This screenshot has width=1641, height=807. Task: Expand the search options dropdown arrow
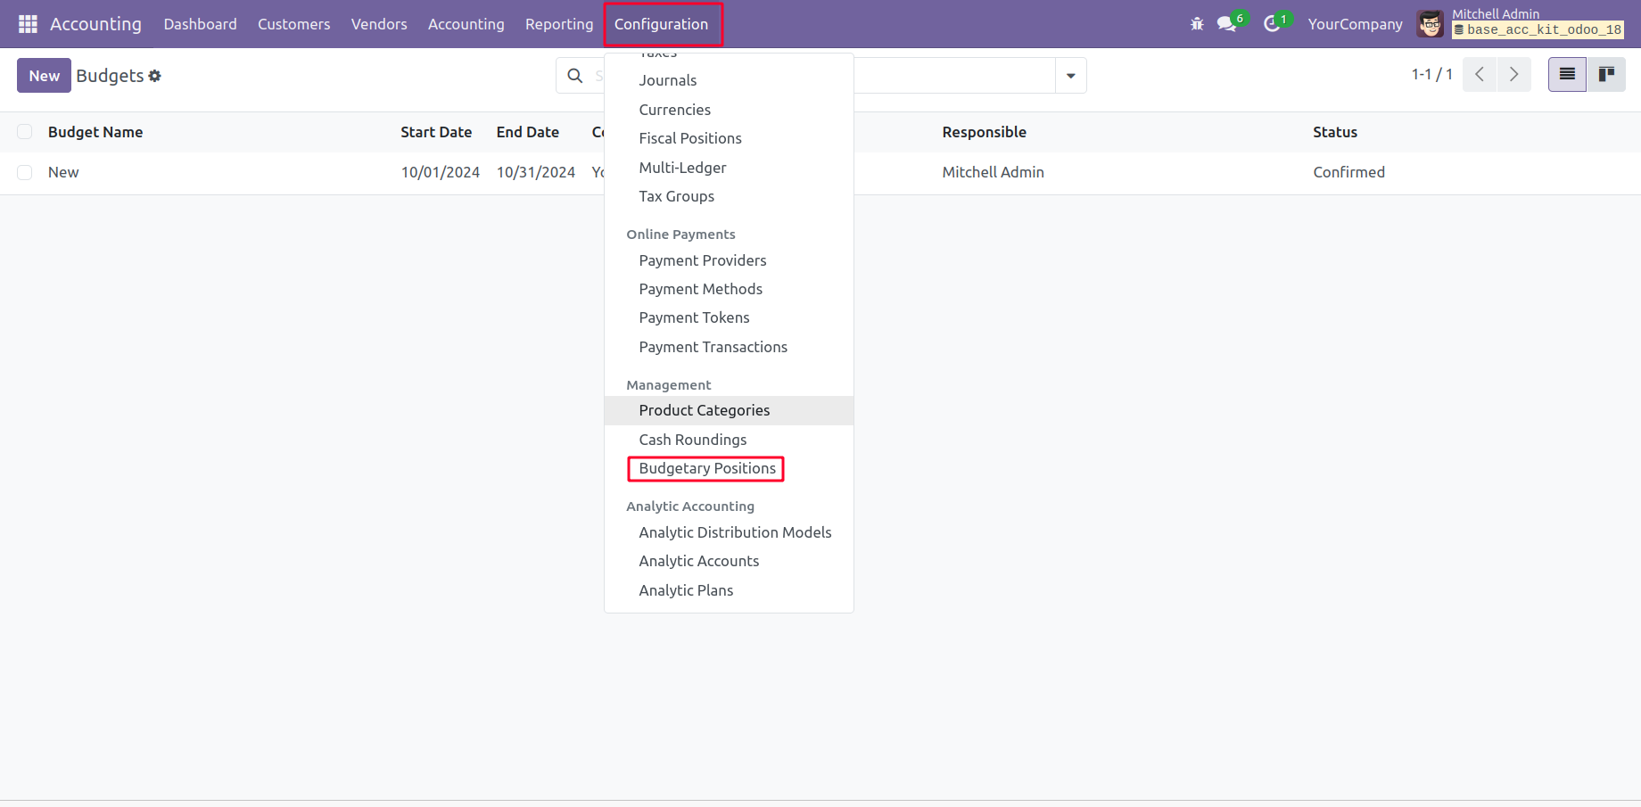(1071, 76)
